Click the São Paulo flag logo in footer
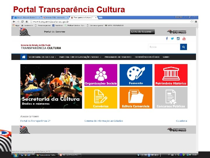This screenshot has width=210, height=158. point(24,130)
